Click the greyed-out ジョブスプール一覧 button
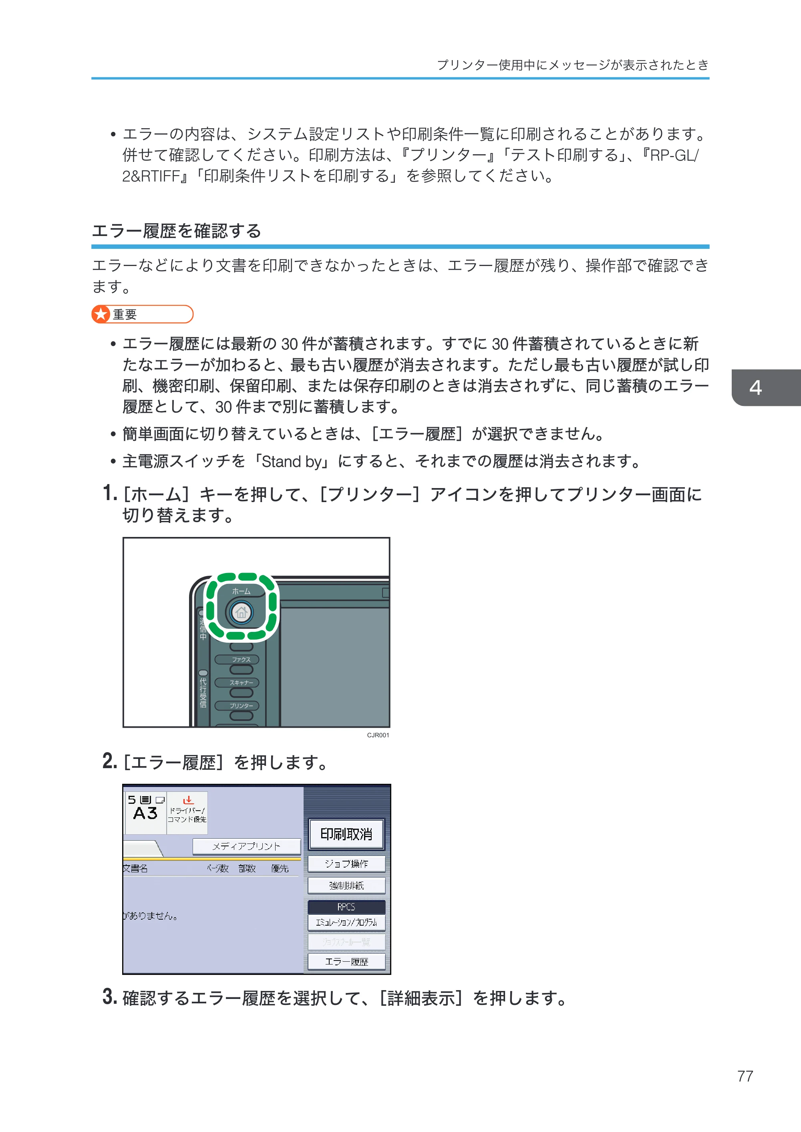 click(x=346, y=942)
